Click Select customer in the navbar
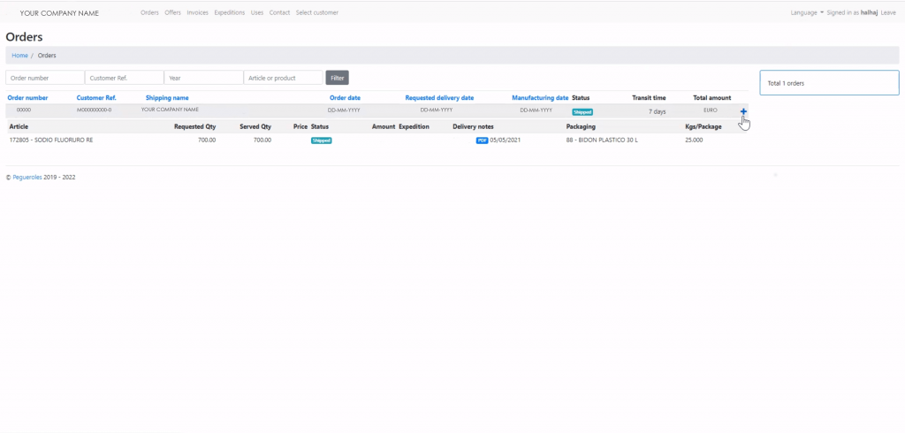 click(x=317, y=13)
